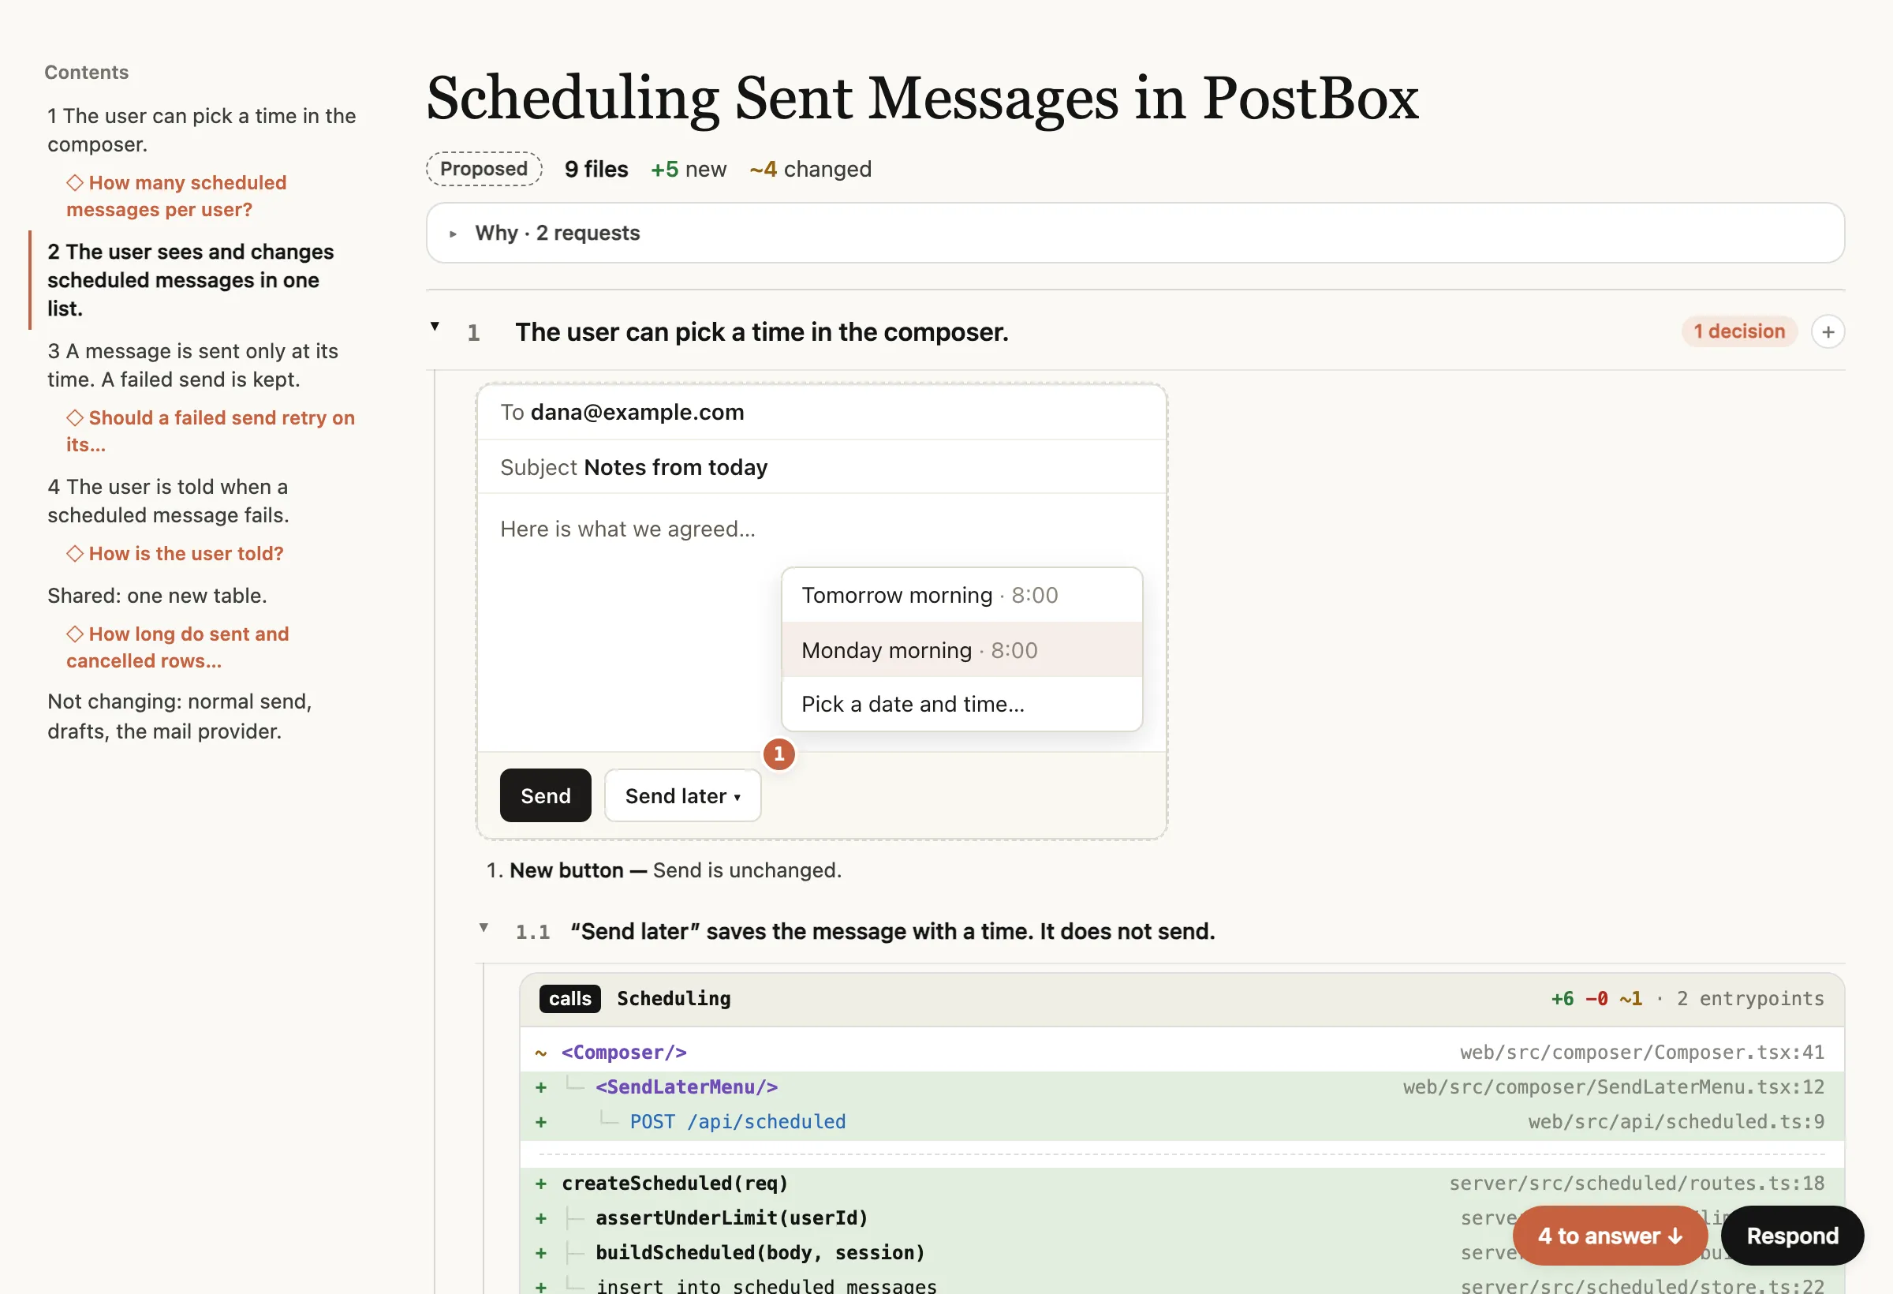Click the diamond icon before 'How is the user told?'

[x=75, y=553]
